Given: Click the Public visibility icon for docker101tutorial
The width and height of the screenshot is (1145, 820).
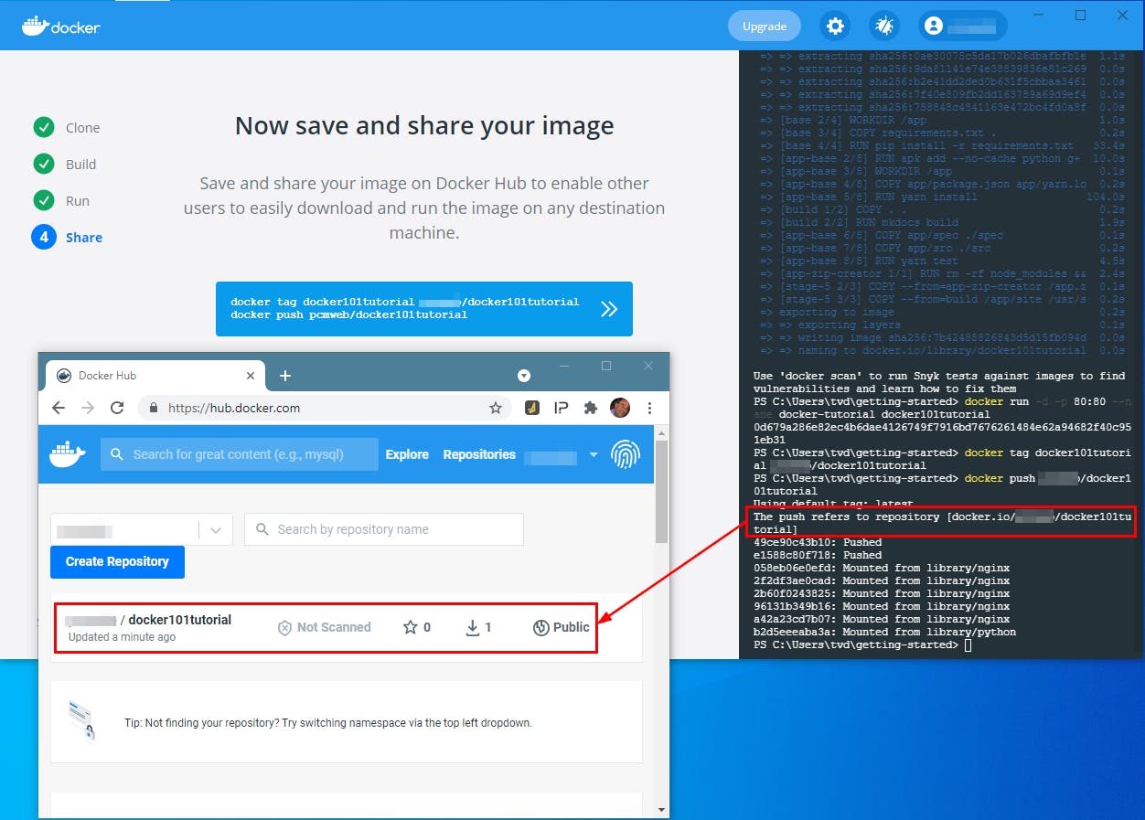Looking at the screenshot, I should tap(540, 627).
